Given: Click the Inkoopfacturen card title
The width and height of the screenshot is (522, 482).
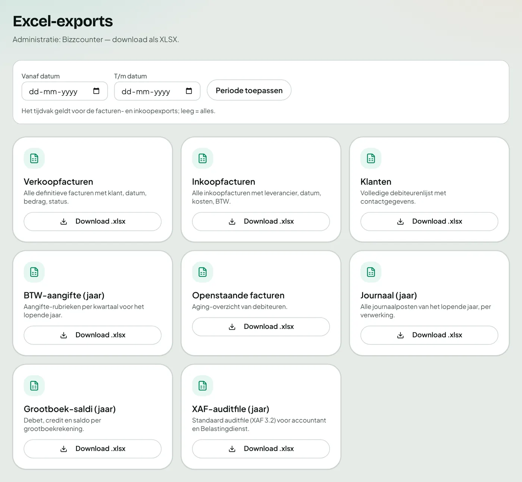Looking at the screenshot, I should pos(224,182).
